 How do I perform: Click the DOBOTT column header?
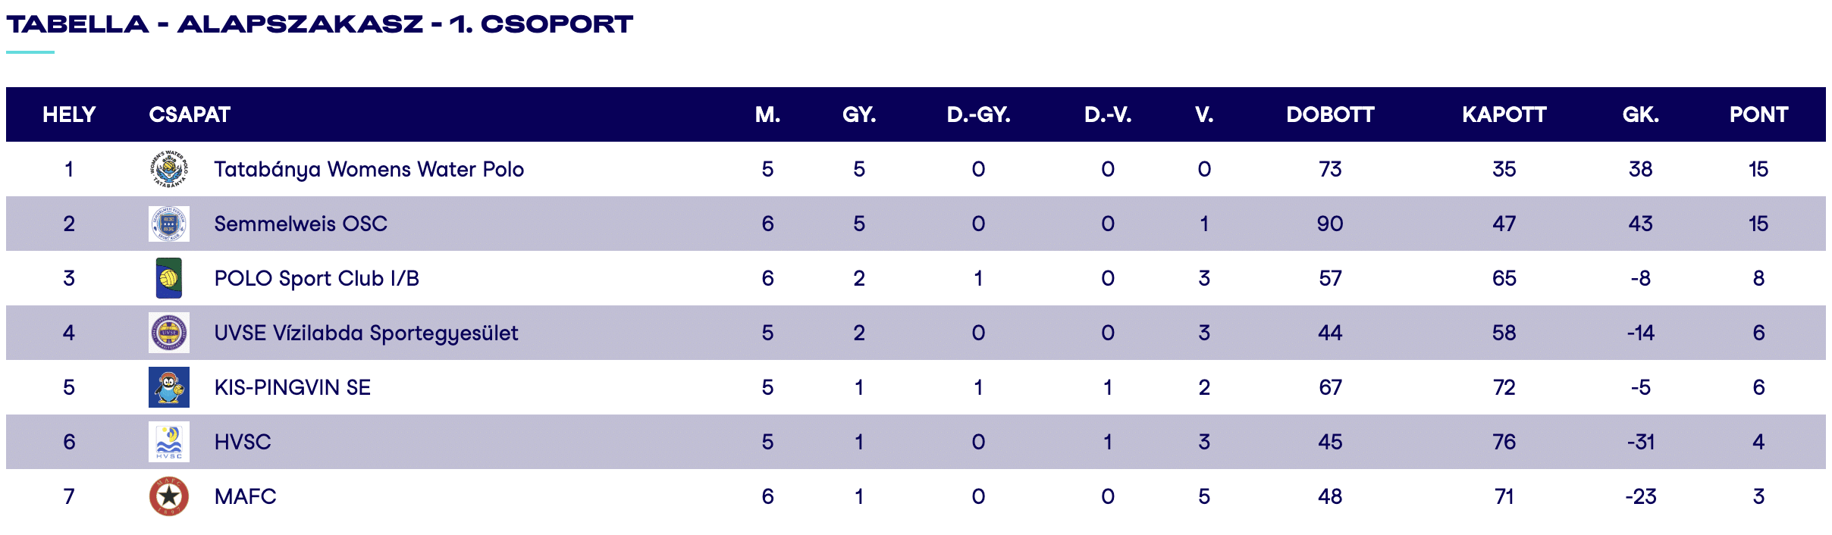coord(1330,114)
